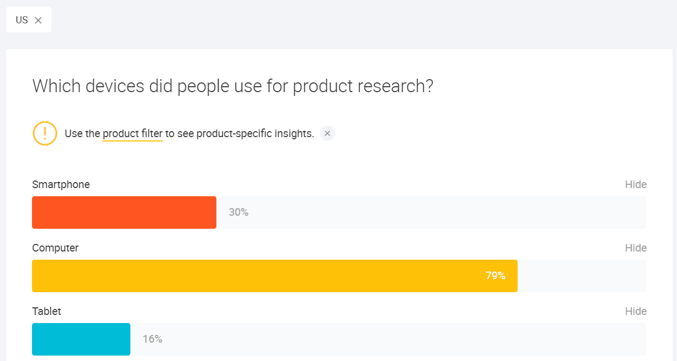Click the 79% value on Computer bar
Screen dimensions: 677x361
click(495, 276)
